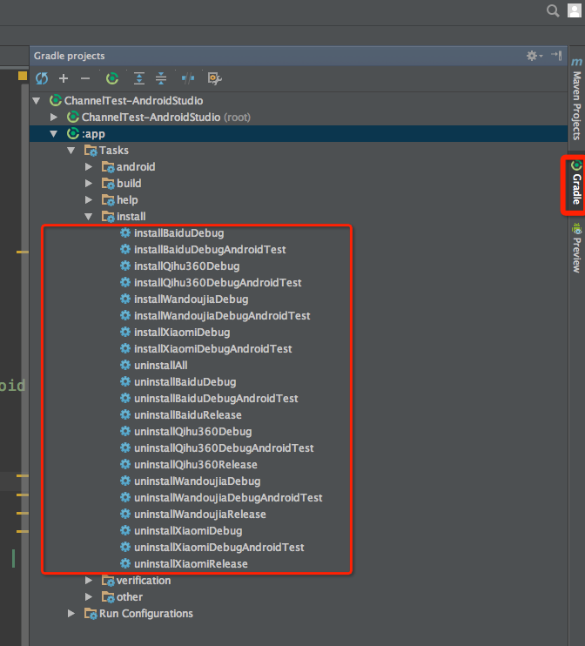Select uninstallXiaomiDebugAndroidTest task
The image size is (585, 646).
coord(219,547)
